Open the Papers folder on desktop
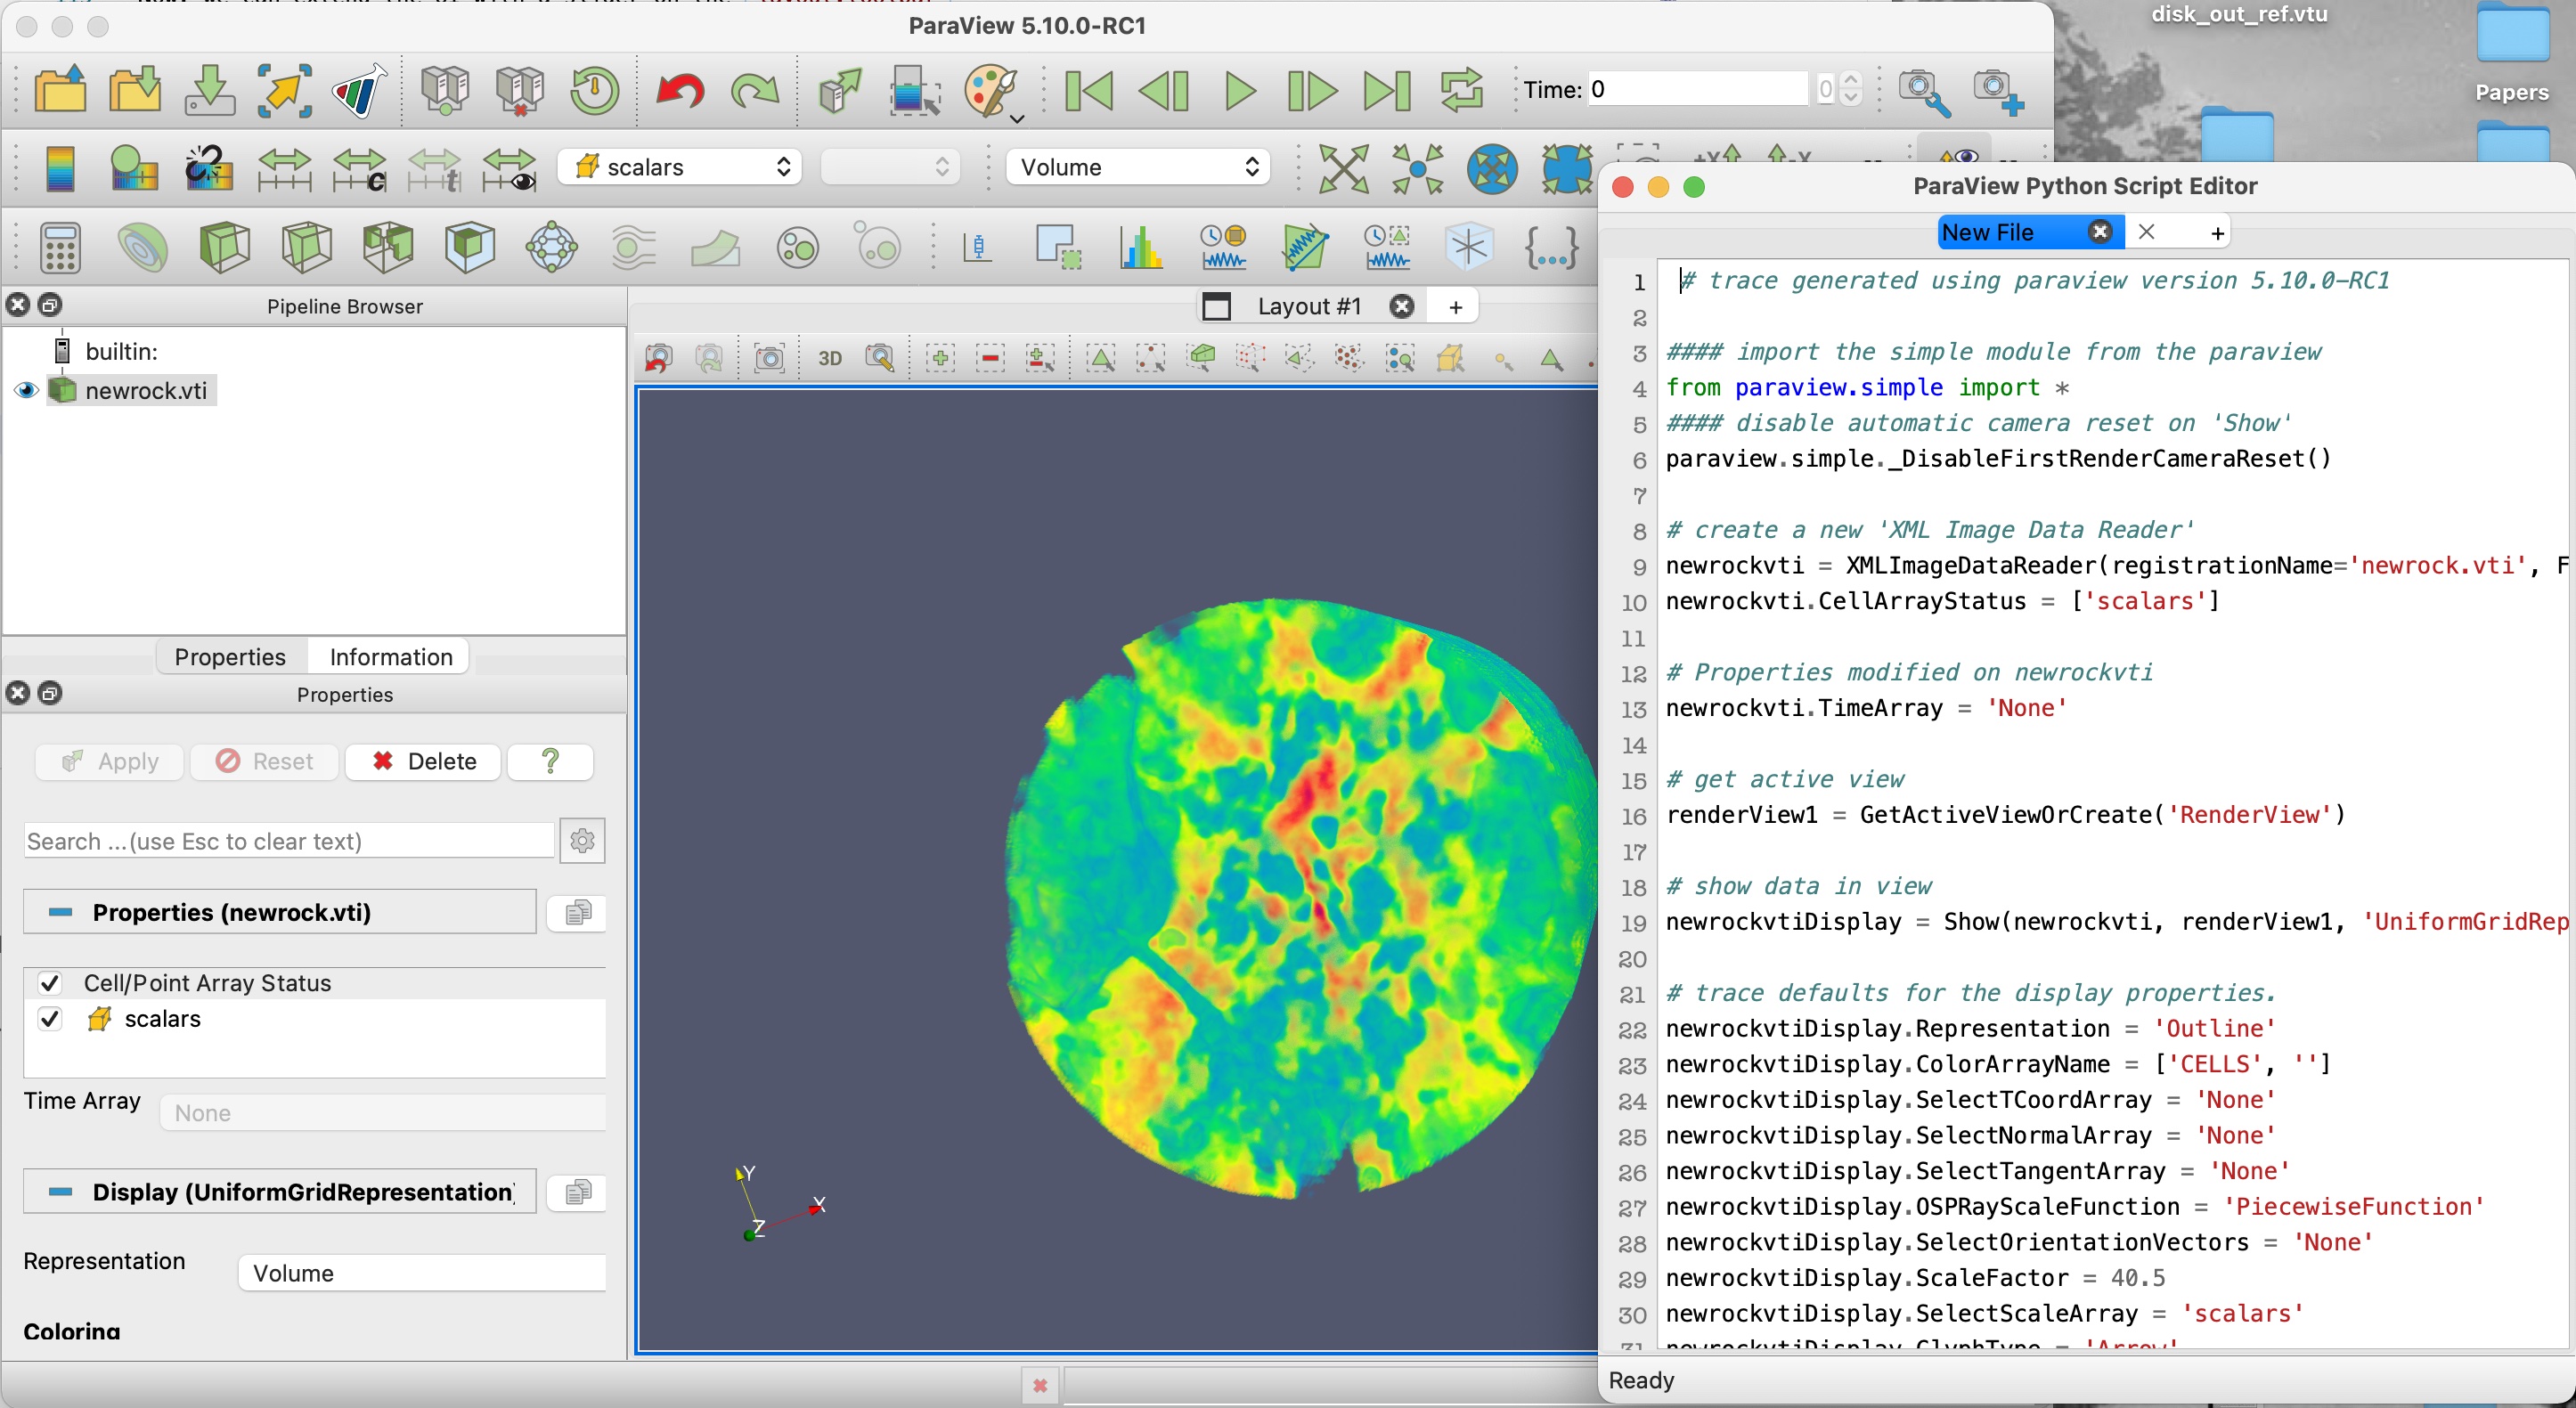2576x1408 pixels. pos(2512,52)
